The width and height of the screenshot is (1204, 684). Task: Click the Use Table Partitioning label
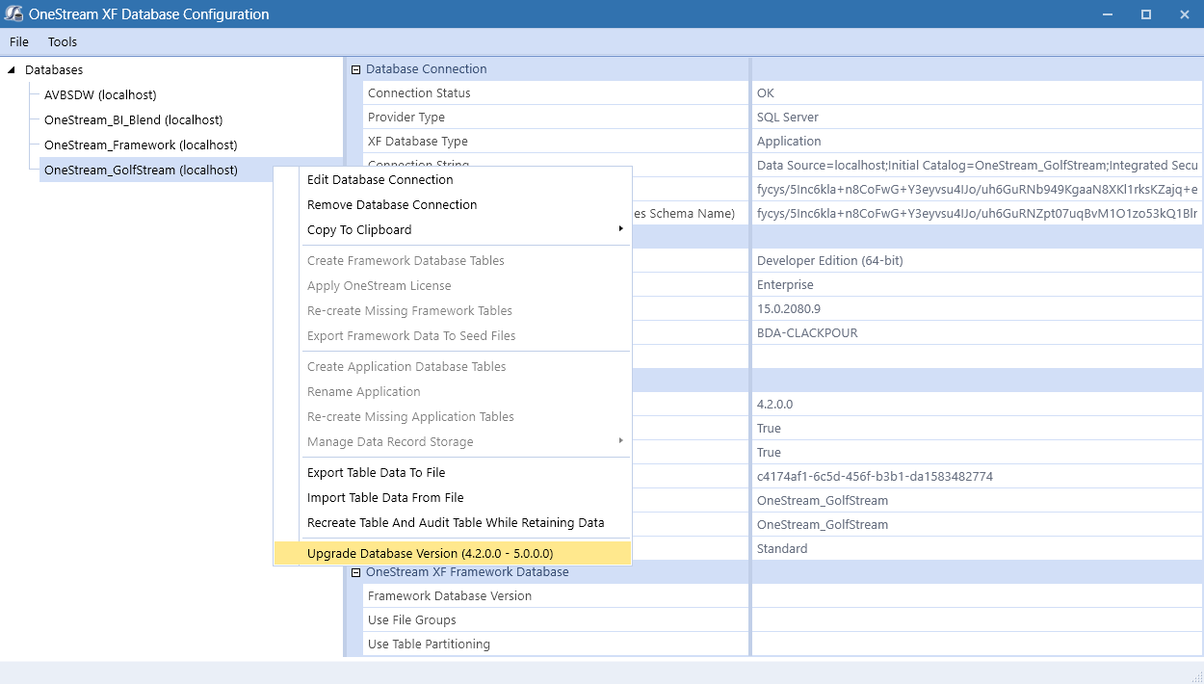coord(429,645)
